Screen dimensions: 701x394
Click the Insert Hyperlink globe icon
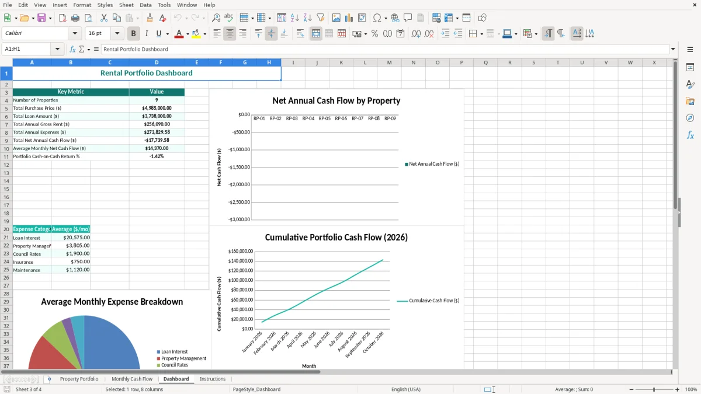pyautogui.click(x=395, y=18)
